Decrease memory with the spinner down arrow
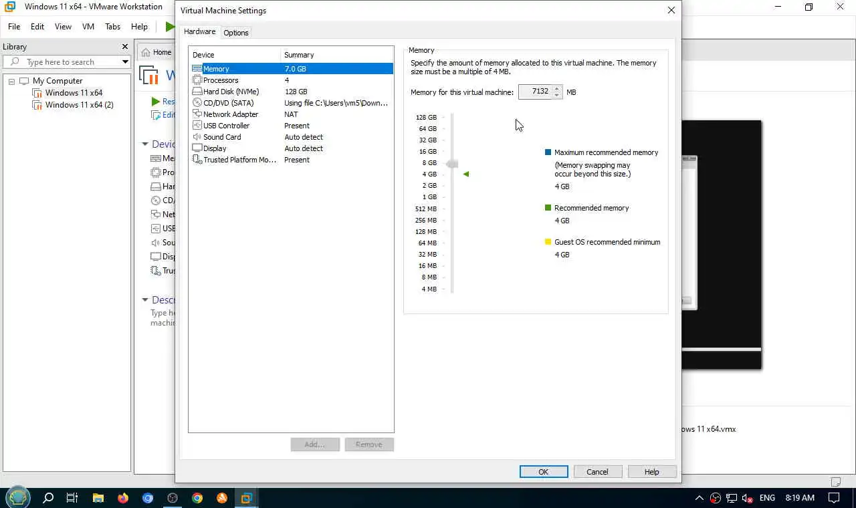Viewport: 856px width, 508px height. coord(556,95)
